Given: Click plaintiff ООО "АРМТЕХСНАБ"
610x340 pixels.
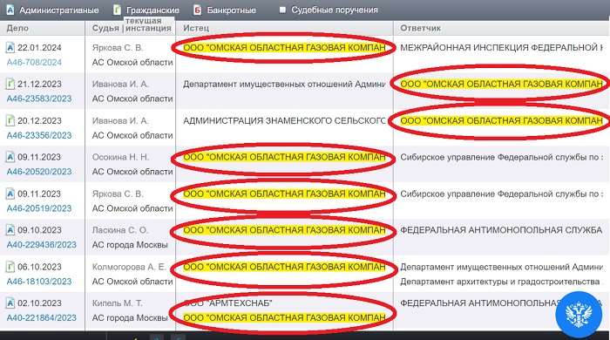Looking at the screenshot, I should click(227, 303).
